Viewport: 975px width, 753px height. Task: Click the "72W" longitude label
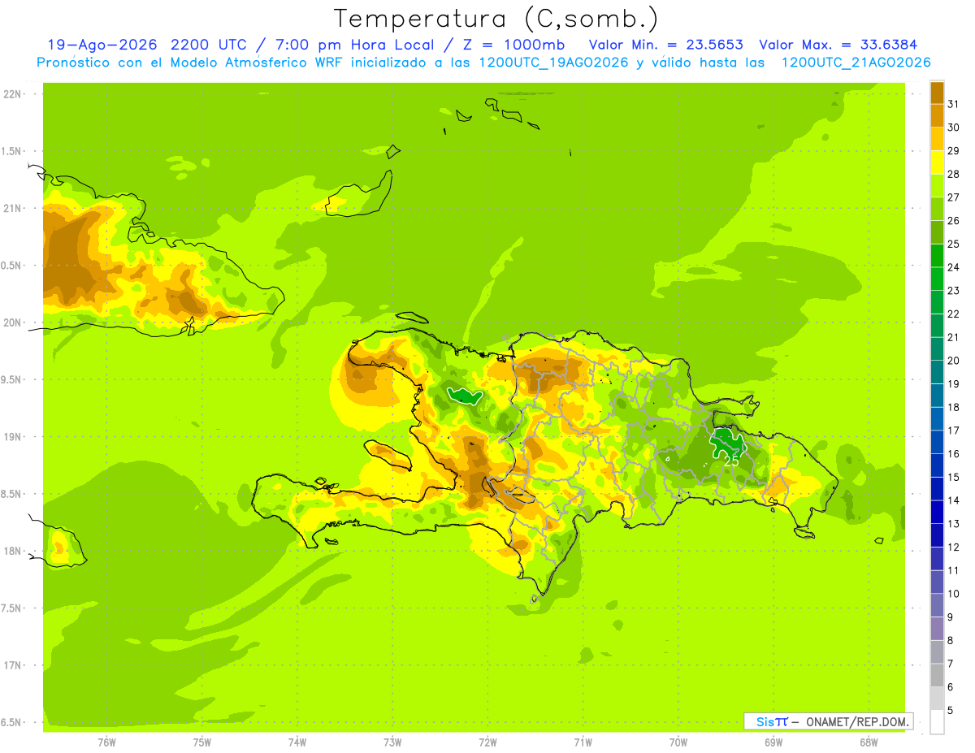click(x=487, y=742)
